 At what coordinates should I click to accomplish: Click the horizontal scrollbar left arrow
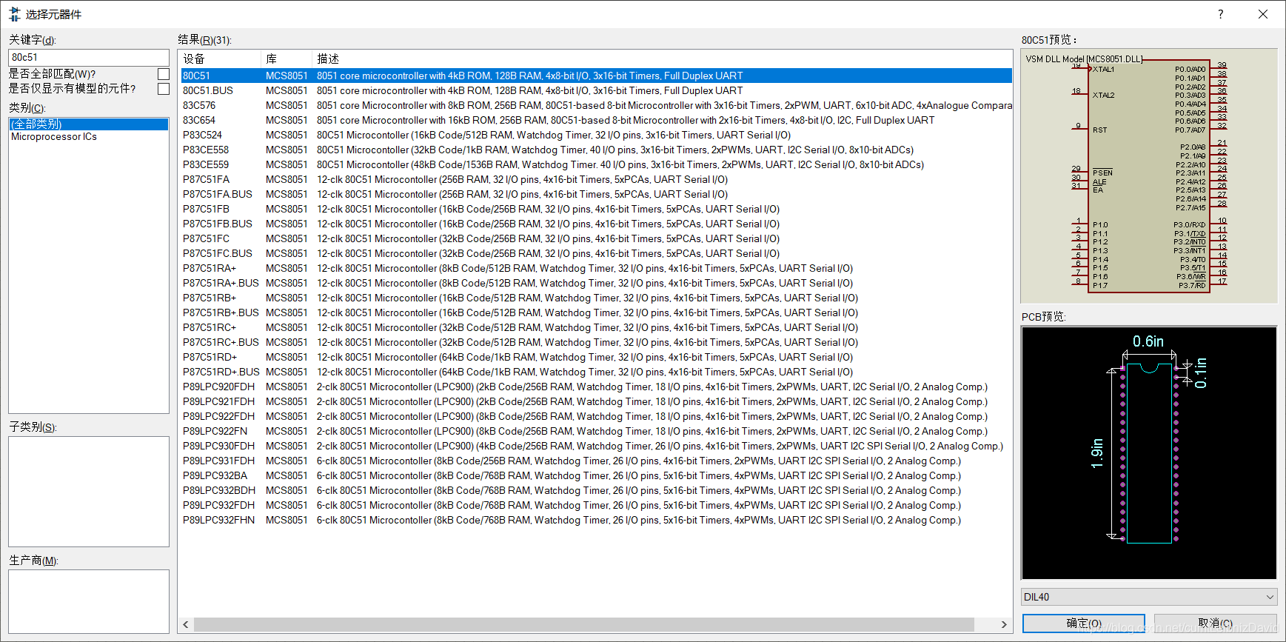click(x=186, y=624)
